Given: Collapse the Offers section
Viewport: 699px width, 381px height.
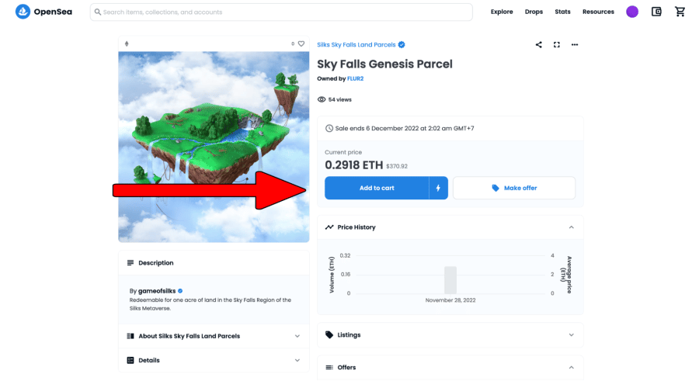Looking at the screenshot, I should (571, 368).
